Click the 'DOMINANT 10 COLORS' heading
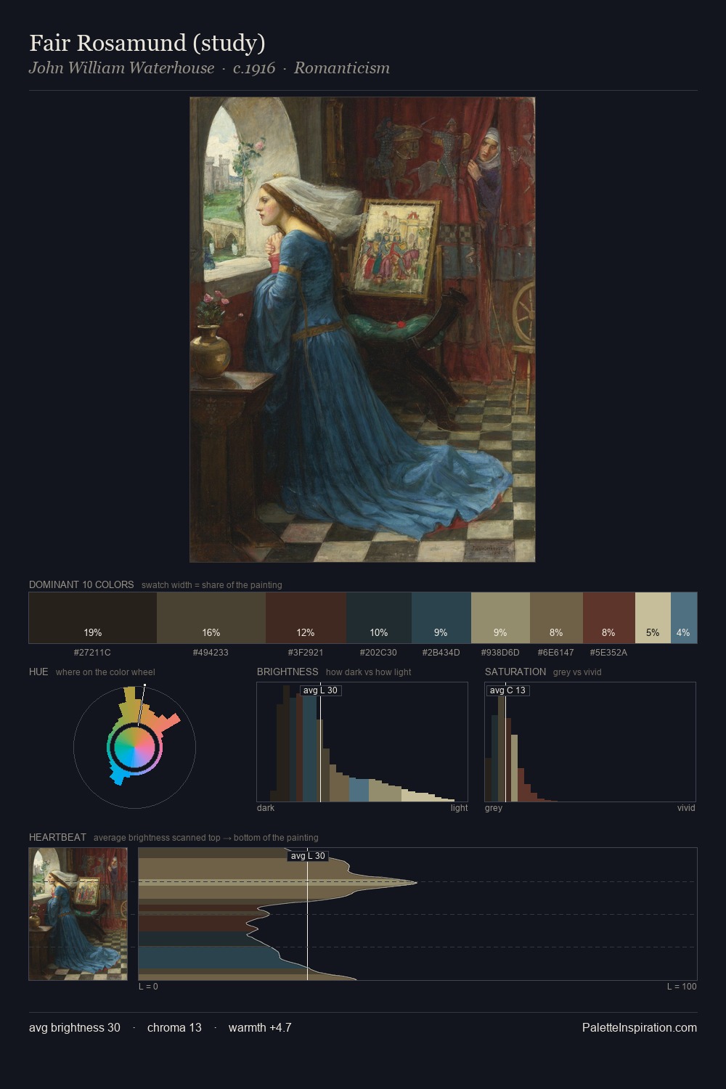Image resolution: width=726 pixels, height=1089 pixels. click(81, 584)
